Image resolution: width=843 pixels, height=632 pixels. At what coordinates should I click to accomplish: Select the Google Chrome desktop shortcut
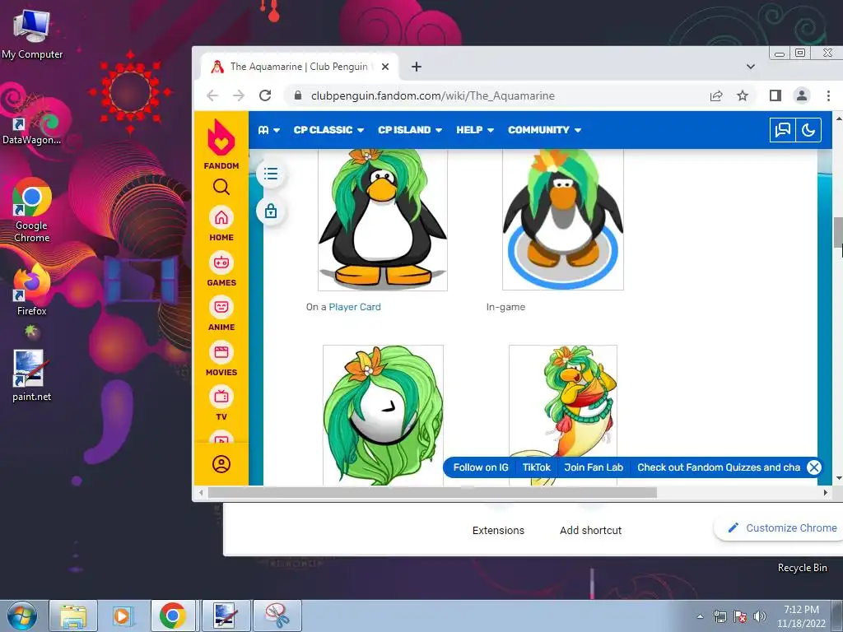point(32,211)
